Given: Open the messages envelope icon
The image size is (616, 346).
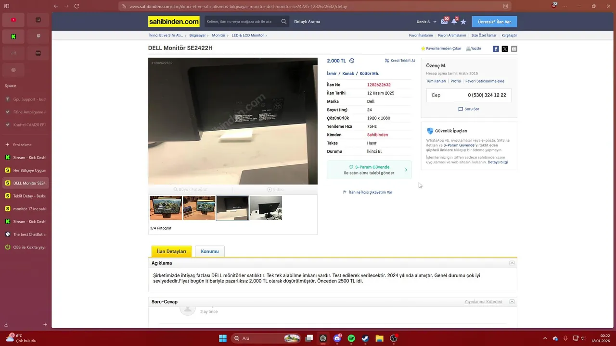Looking at the screenshot, I should tap(444, 22).
